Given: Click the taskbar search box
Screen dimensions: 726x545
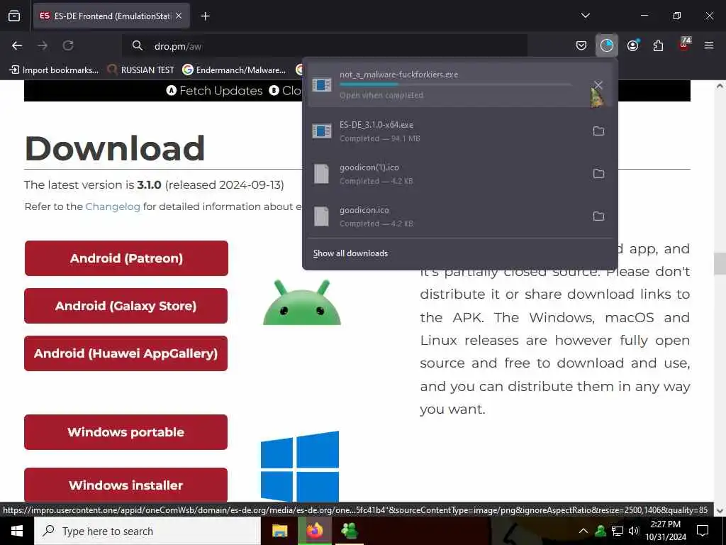Looking at the screenshot, I should (147, 531).
